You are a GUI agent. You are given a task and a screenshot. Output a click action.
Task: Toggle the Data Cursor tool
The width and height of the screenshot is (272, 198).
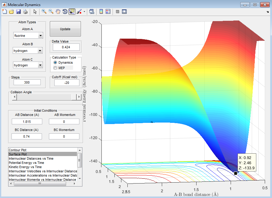(72, 12)
